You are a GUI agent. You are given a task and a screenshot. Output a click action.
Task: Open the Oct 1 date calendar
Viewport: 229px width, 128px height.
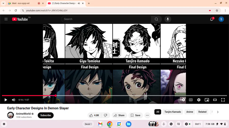(x=198, y=124)
